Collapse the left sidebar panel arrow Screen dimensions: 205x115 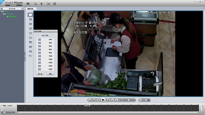coord(25,56)
